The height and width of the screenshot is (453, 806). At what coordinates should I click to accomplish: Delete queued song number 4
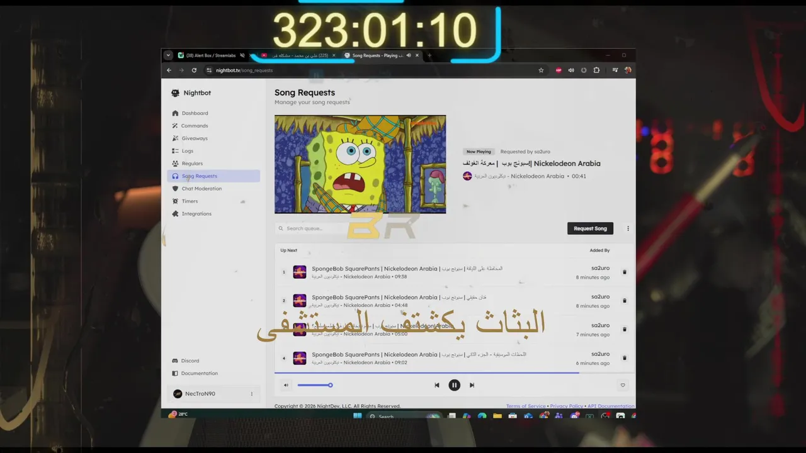[625, 358]
